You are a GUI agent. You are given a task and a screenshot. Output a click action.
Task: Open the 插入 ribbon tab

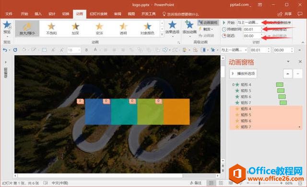click(38, 14)
